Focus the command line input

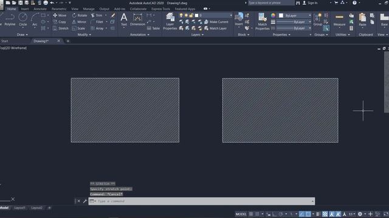pyautogui.click(x=201, y=201)
